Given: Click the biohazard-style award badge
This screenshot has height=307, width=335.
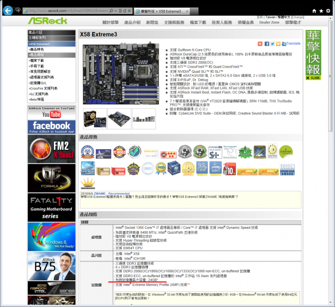Looking at the screenshot, I should 87,152.
